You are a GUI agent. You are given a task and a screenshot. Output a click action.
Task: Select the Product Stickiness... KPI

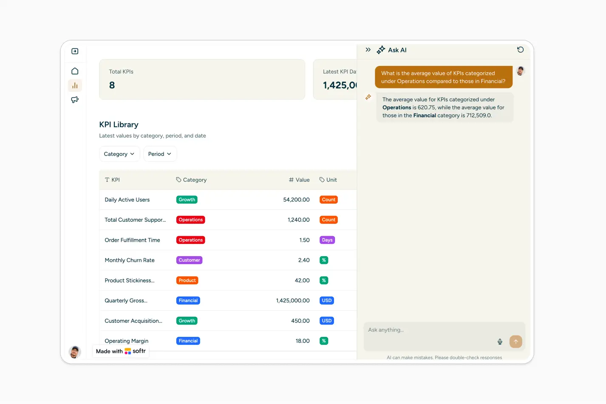[x=130, y=280]
